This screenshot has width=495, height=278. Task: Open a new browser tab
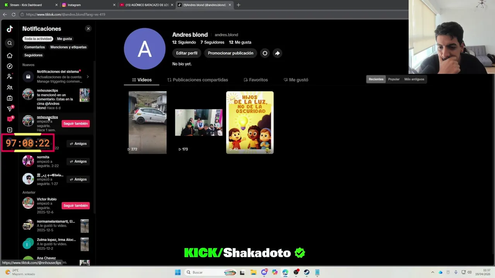point(238,5)
